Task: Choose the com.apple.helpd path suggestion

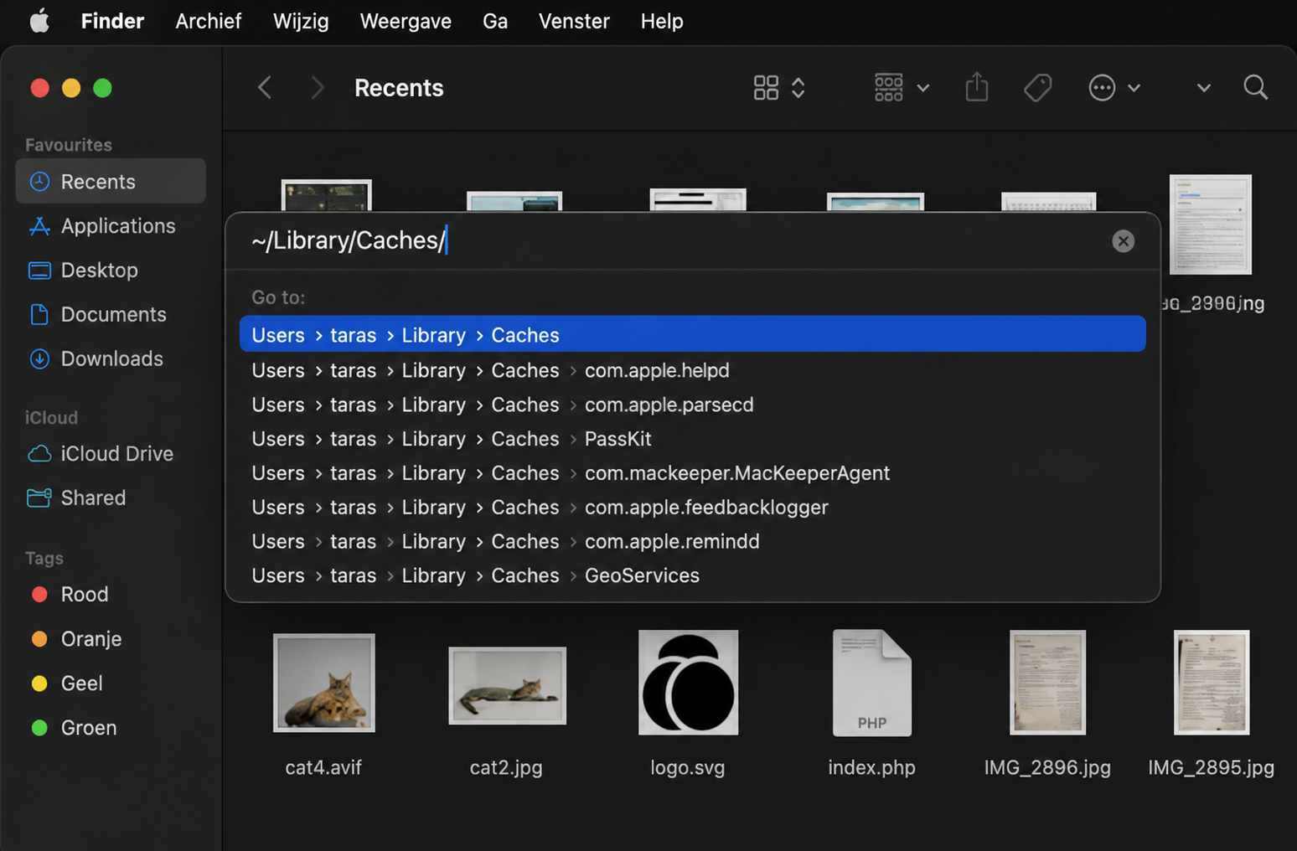Action: click(692, 369)
